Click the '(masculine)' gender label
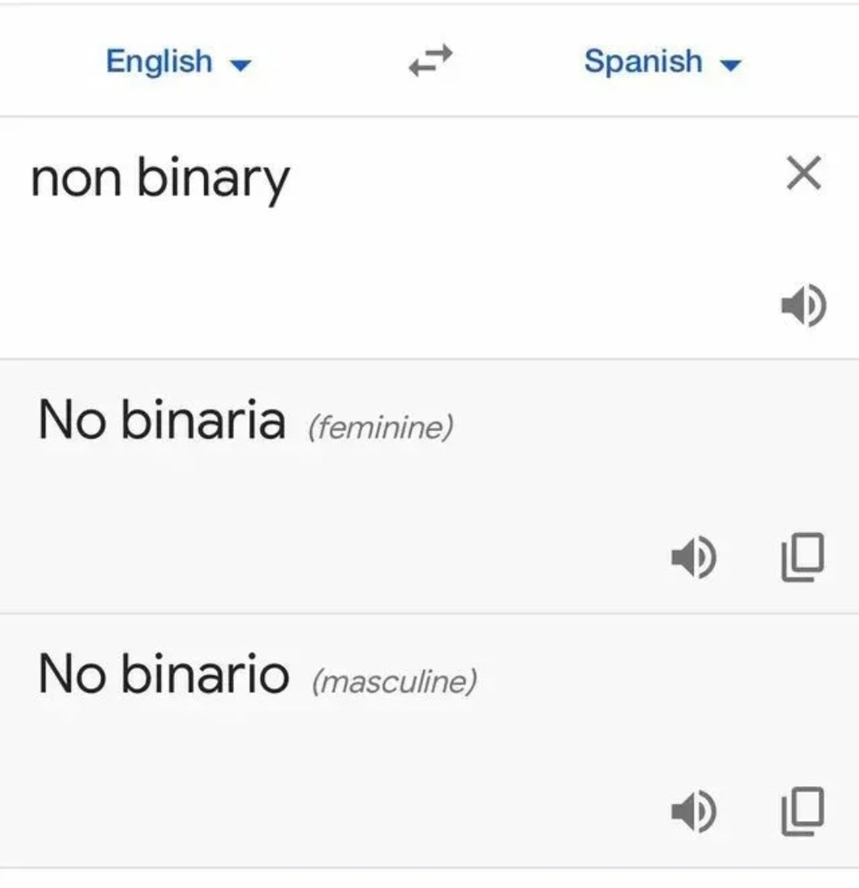This screenshot has height=888, width=859. click(x=394, y=682)
